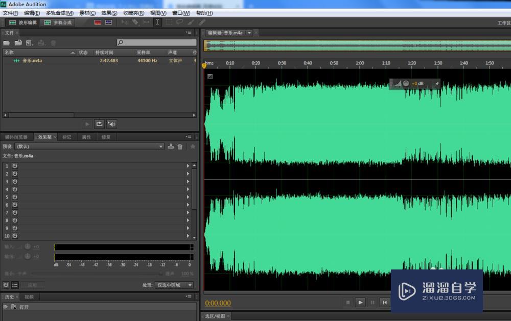This screenshot has width=511, height=321.
Task: Pause playback in the transport
Action: (373, 303)
